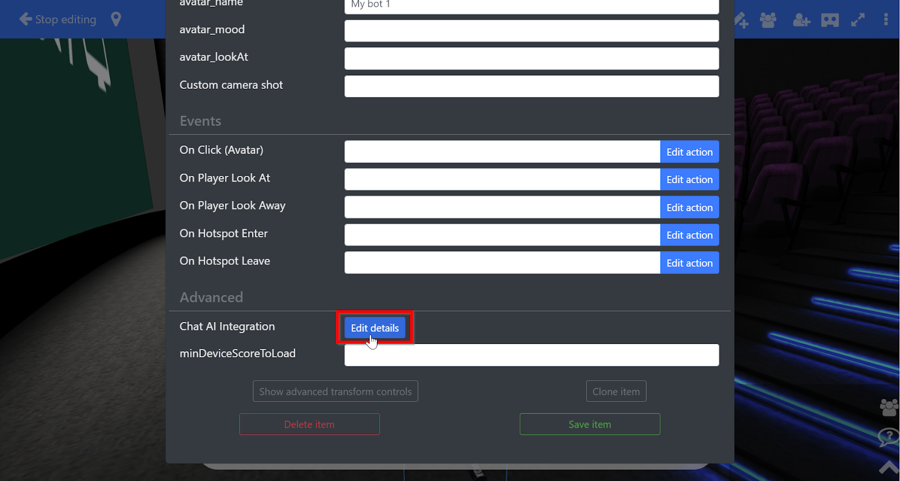This screenshot has height=481, width=900.
Task: Edit action for On Hotspot Enter
Action: coord(690,235)
